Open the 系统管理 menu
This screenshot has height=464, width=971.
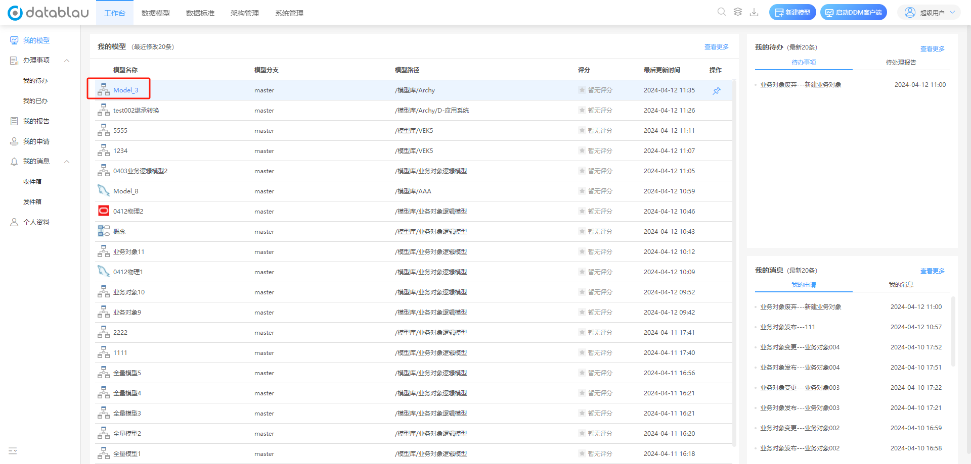(289, 13)
